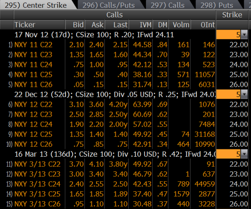Click volume value 1579
This screenshot has height=209, width=251.
(x=181, y=194)
